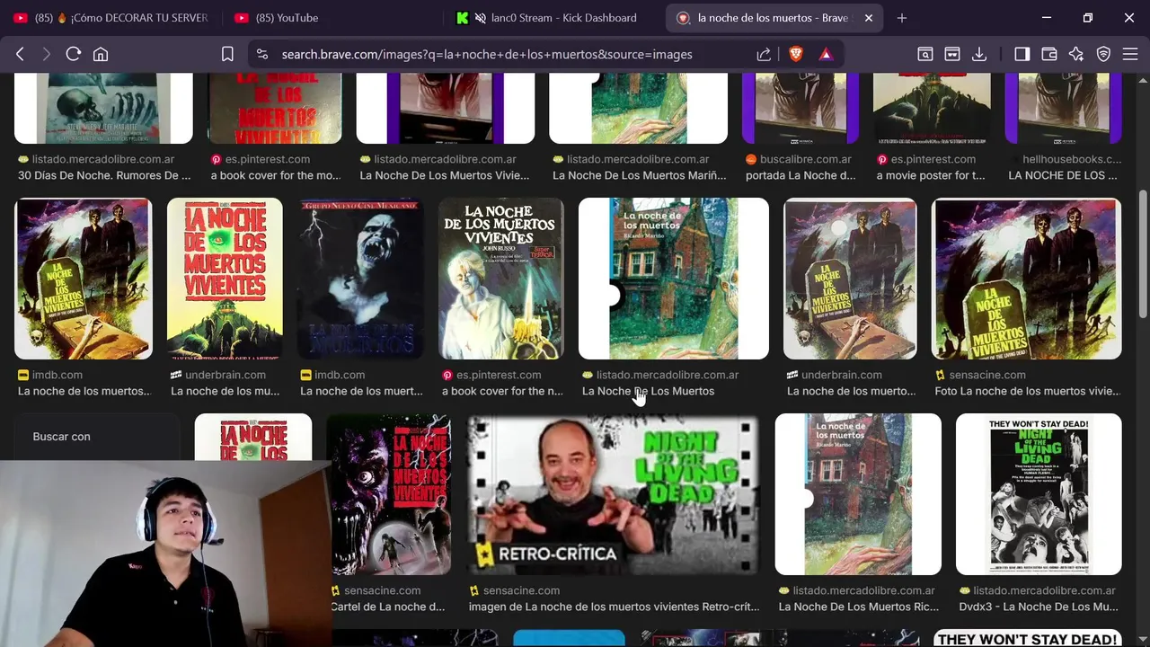Share this page using the share icon
1150x647 pixels.
pos(764,54)
